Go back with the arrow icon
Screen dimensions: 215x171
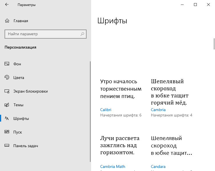click(x=7, y=5)
